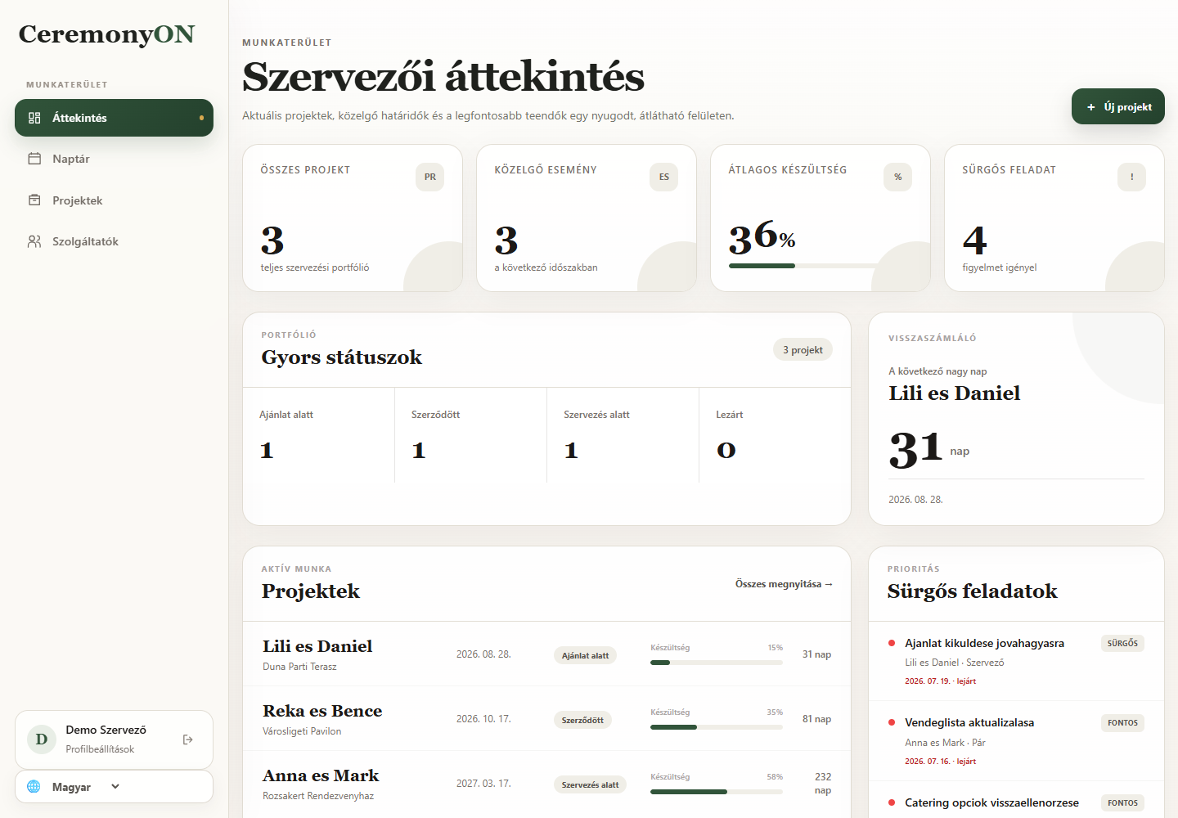Click FONTOS tag on Vendeglista aktualizalasa
1178x818 pixels.
(1122, 723)
